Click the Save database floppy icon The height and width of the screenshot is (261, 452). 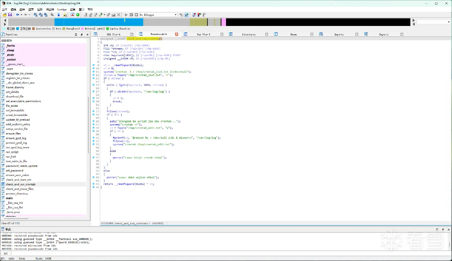10,15
